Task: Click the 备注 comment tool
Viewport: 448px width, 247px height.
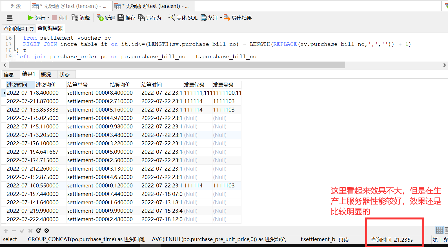Action: 209,18
